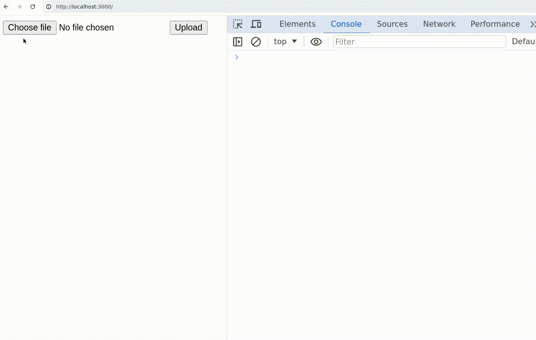Click the 'No file chosen' text
This screenshot has width=536, height=340.
(87, 27)
